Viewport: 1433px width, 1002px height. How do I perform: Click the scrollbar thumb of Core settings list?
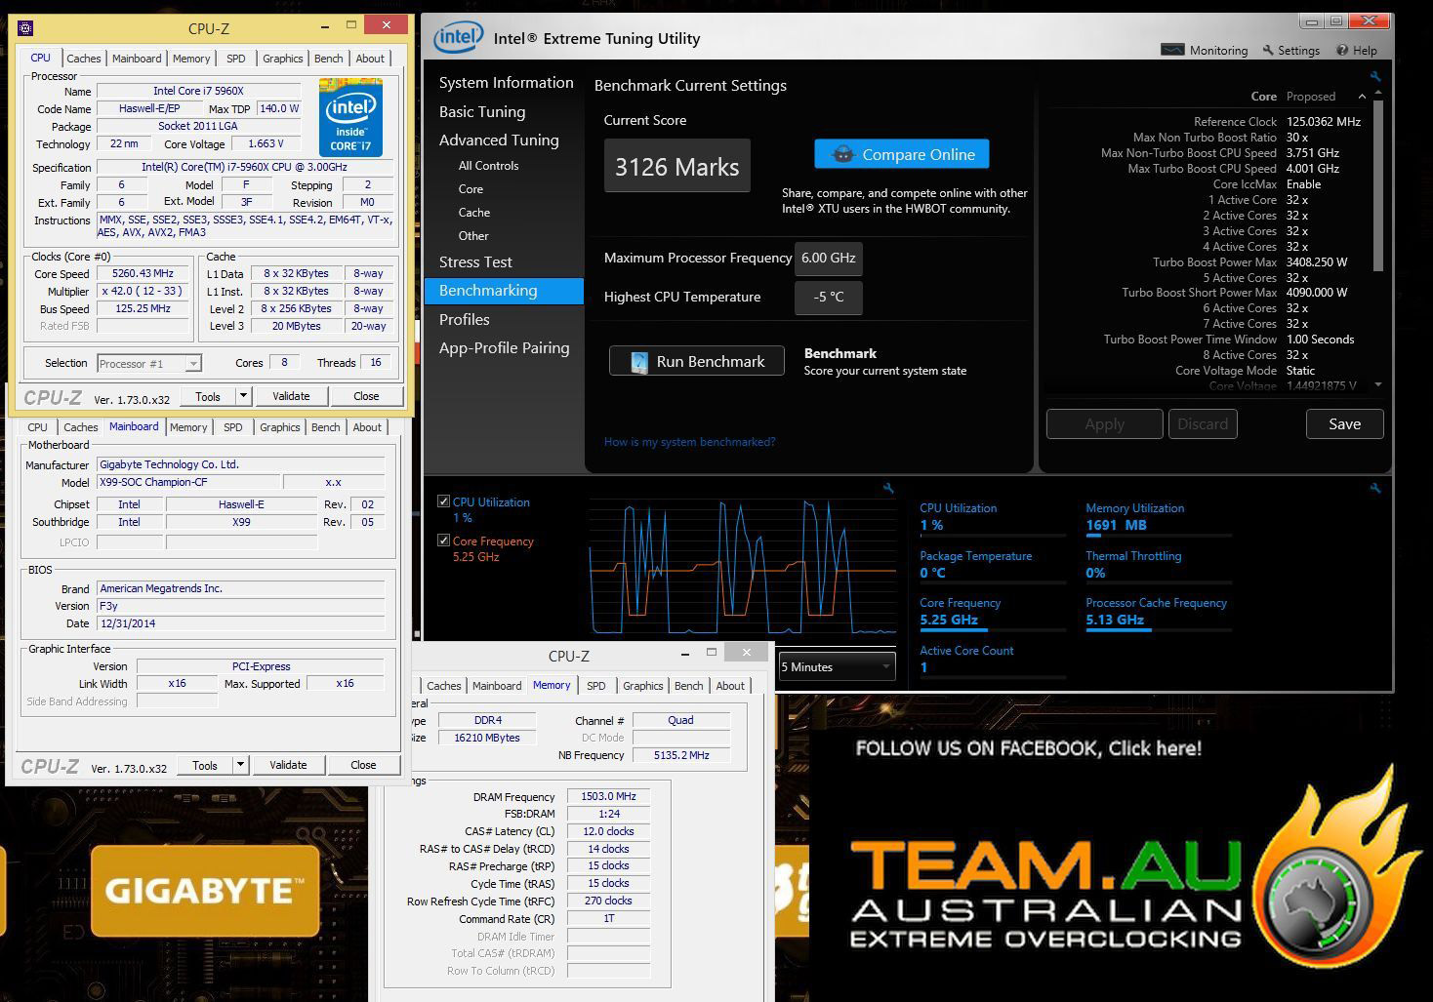(1378, 185)
